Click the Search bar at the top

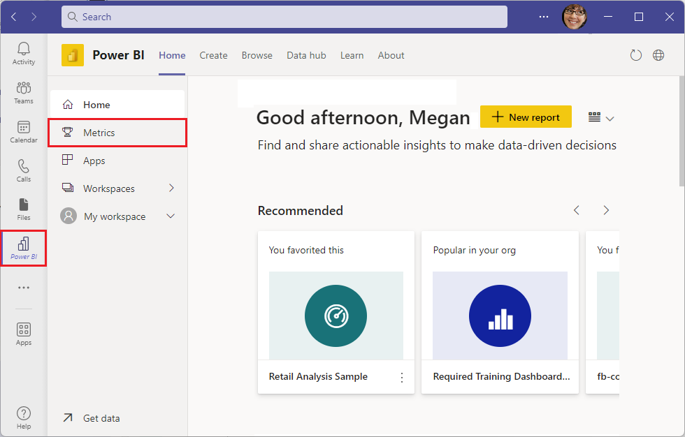(x=284, y=16)
